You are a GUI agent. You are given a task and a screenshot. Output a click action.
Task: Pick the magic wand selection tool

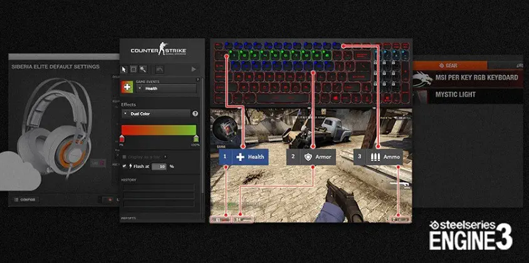point(143,69)
